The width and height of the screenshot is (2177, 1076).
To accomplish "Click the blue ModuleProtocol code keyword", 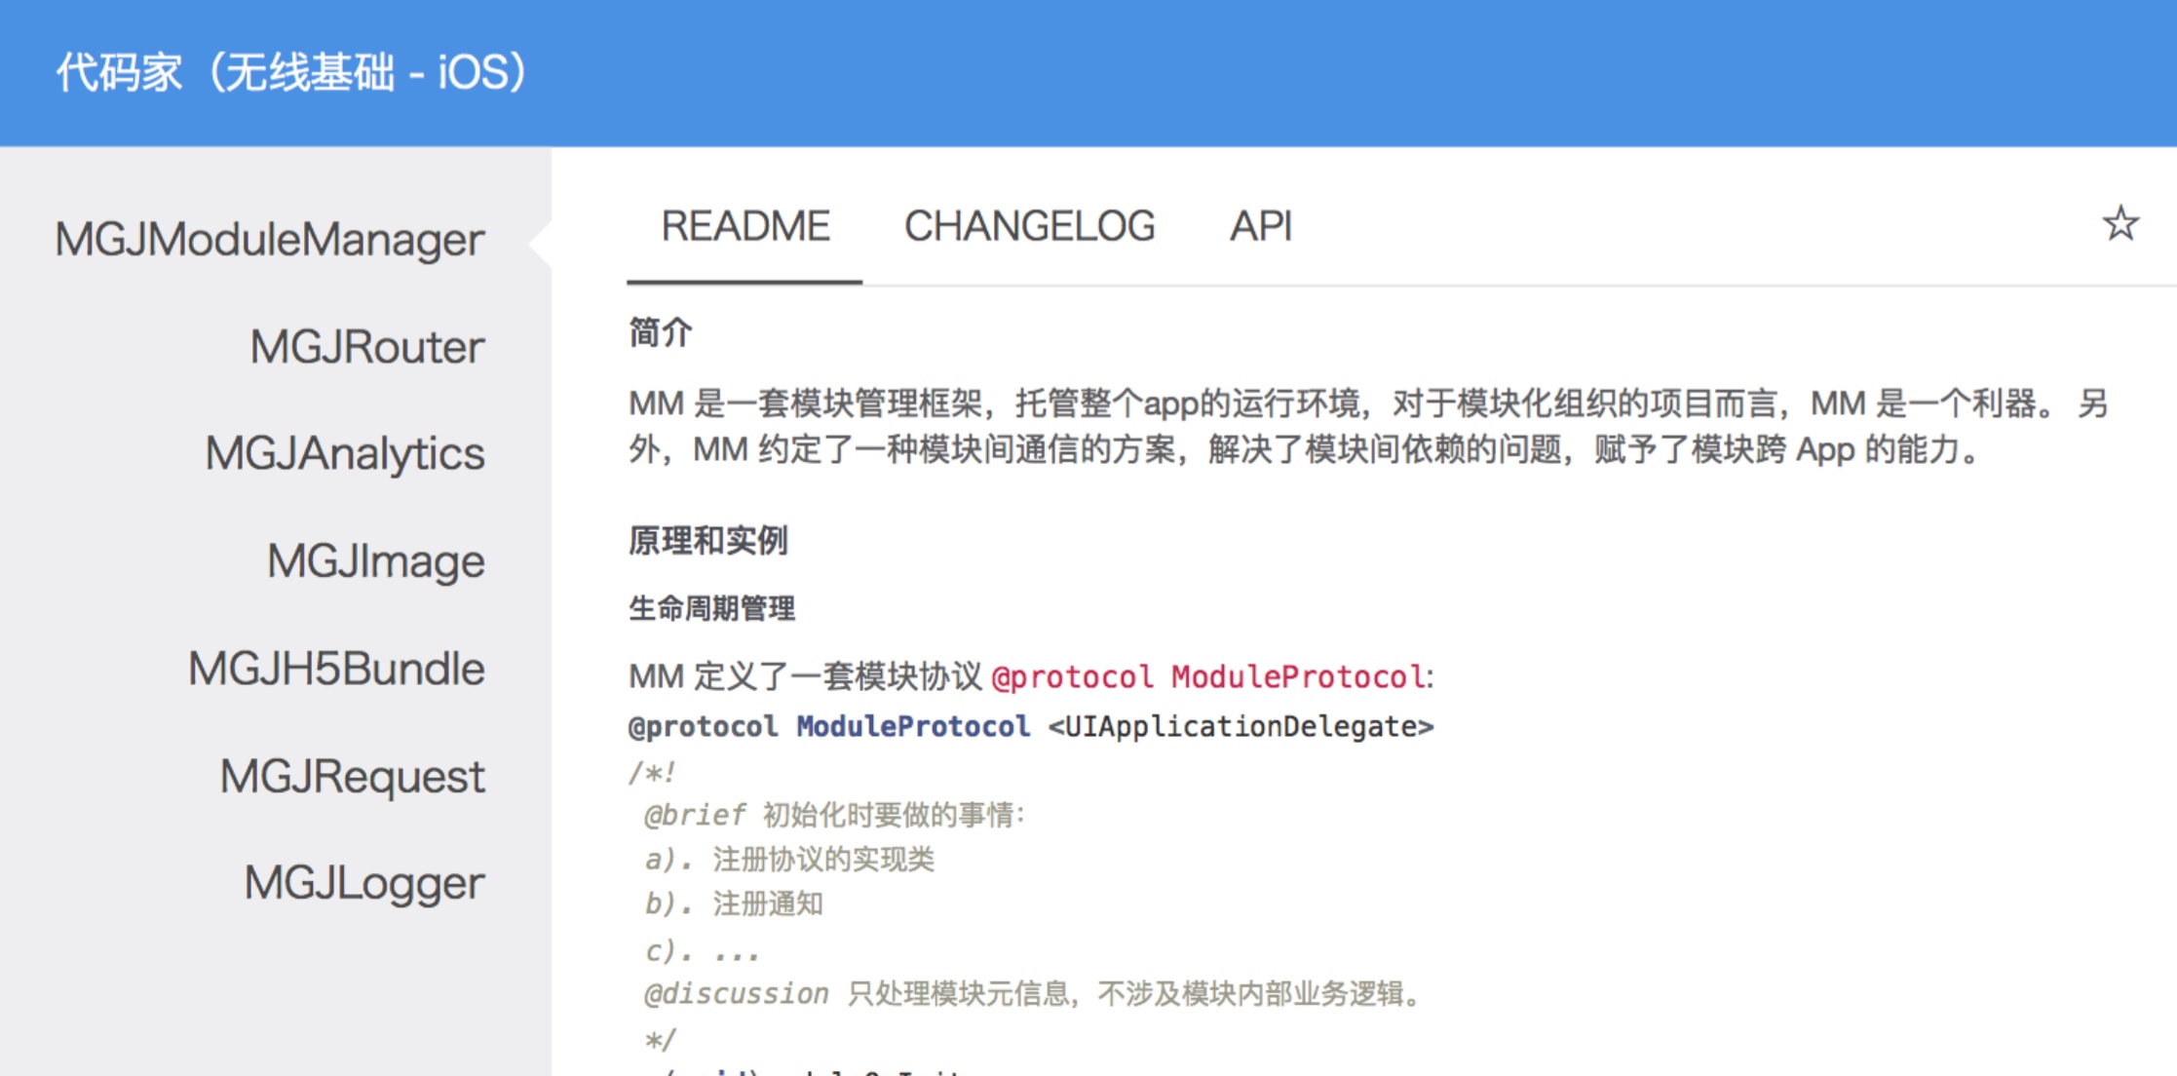I will click(912, 727).
